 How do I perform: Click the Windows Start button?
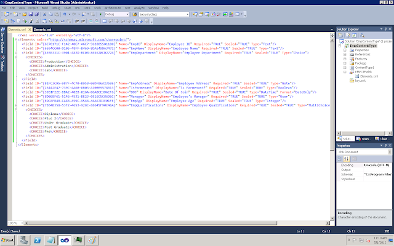(x=8, y=240)
